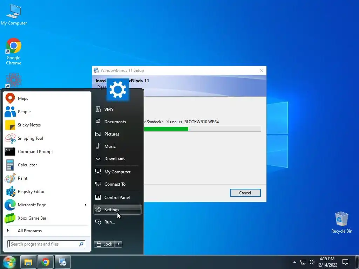Open Documents from Start menu

point(117,122)
